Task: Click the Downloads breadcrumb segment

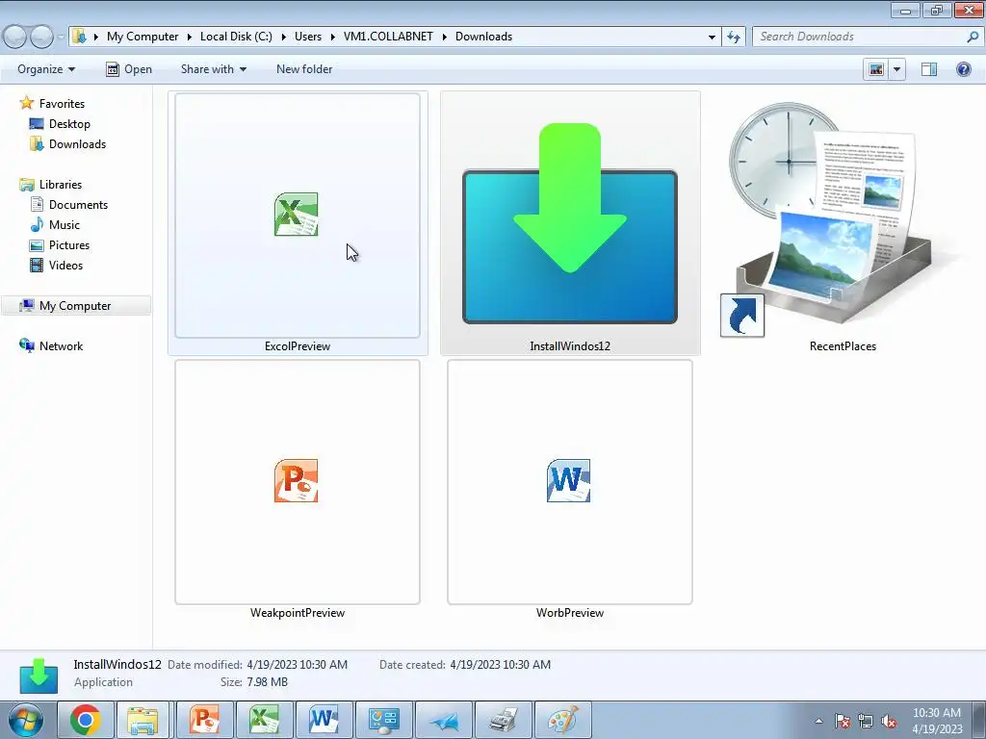Action: click(483, 37)
